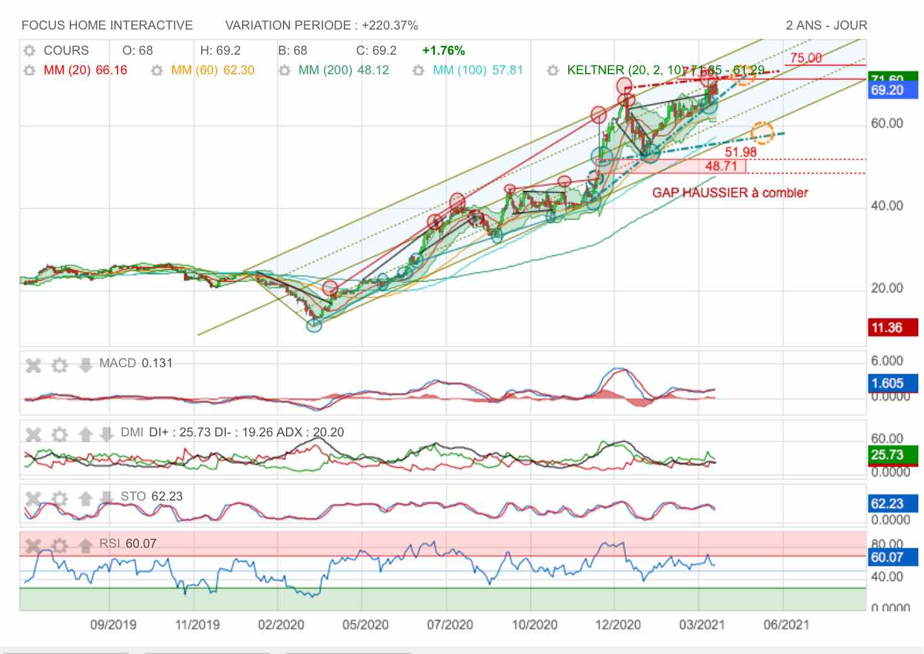Click the 09/2019 date axis label
Viewport: 924px width, 654px height.
click(113, 625)
